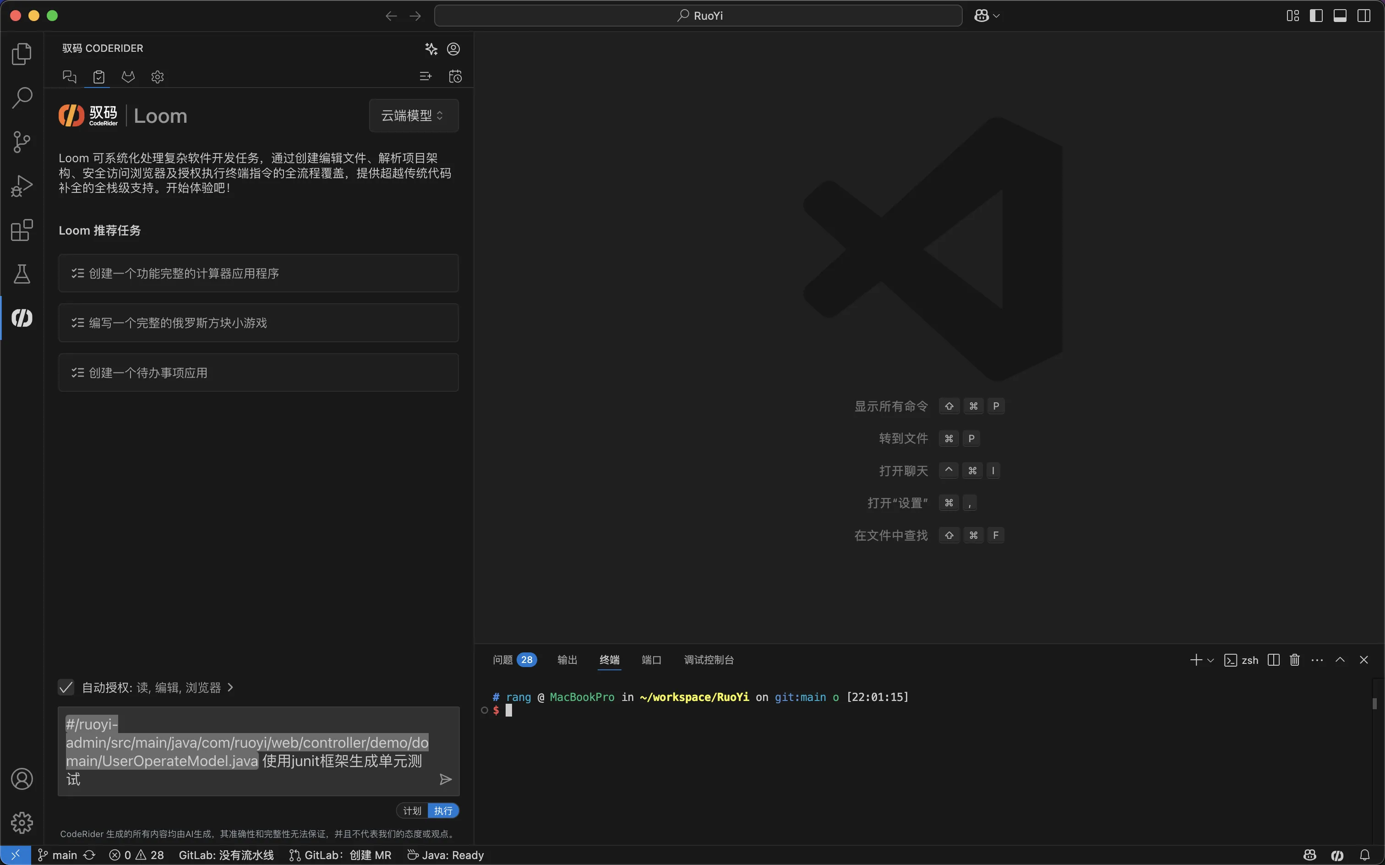Click GitLab: 创建 MR in status bar

(x=341, y=855)
